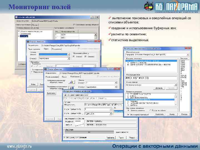Expand highlighted tree node in back window

(x=19, y=36)
